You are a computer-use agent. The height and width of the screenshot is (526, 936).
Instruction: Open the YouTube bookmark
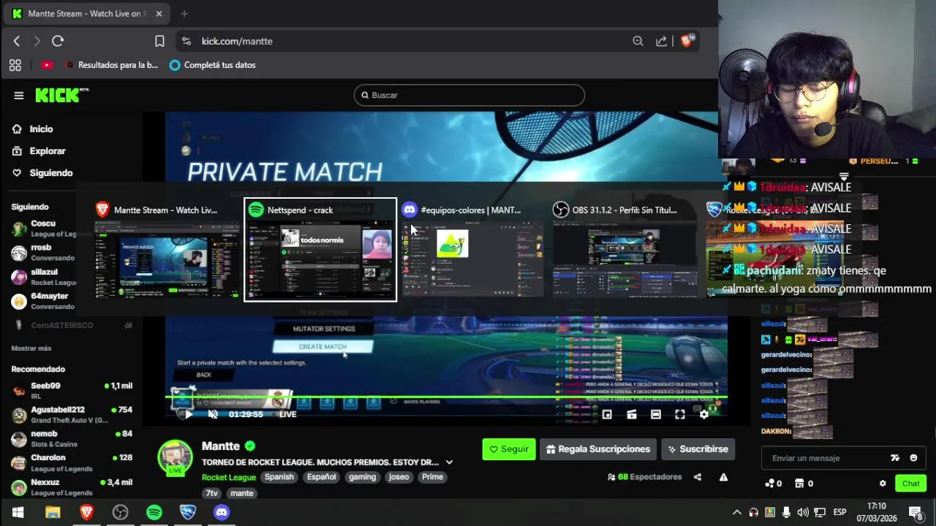[47, 65]
